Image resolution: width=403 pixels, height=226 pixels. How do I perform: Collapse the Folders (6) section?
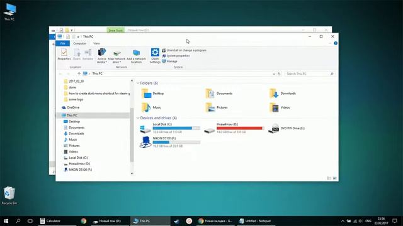pyautogui.click(x=138, y=83)
